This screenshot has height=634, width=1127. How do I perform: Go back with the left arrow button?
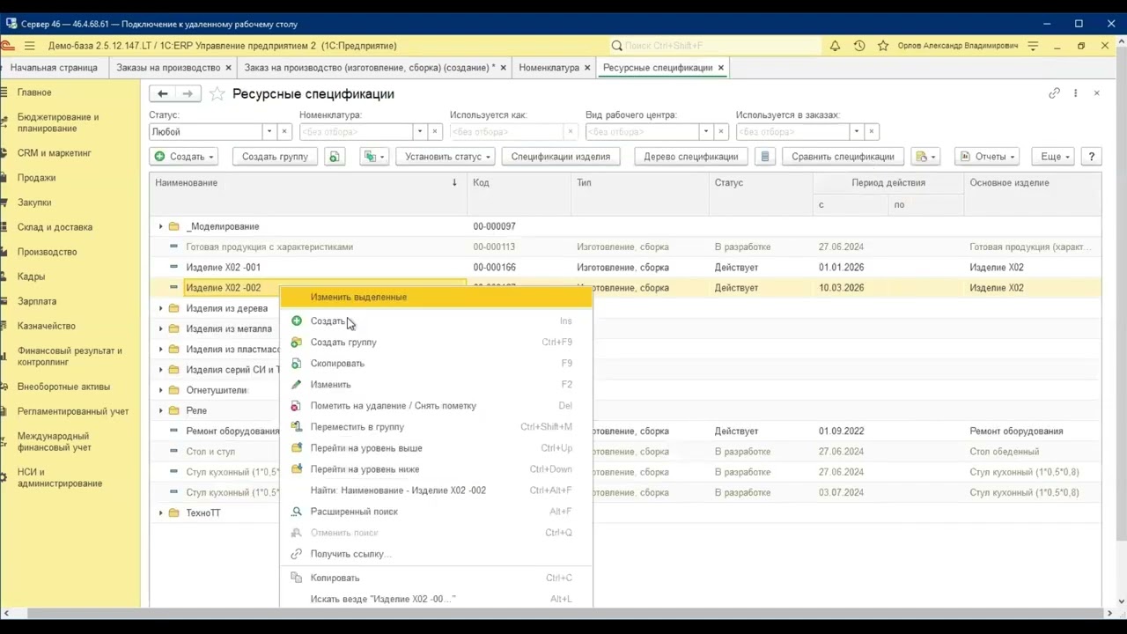163,93
